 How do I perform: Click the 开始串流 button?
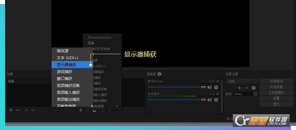(x=276, y=81)
